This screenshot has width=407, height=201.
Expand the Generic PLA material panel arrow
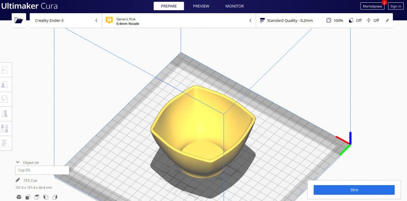(x=250, y=21)
